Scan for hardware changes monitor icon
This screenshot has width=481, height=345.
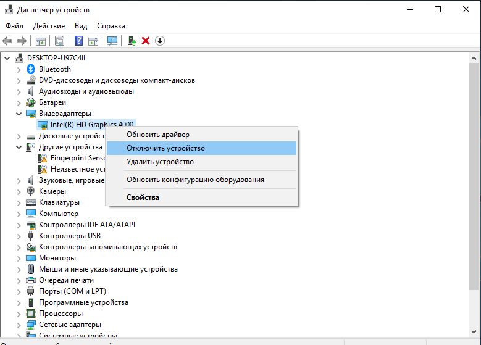click(x=112, y=41)
